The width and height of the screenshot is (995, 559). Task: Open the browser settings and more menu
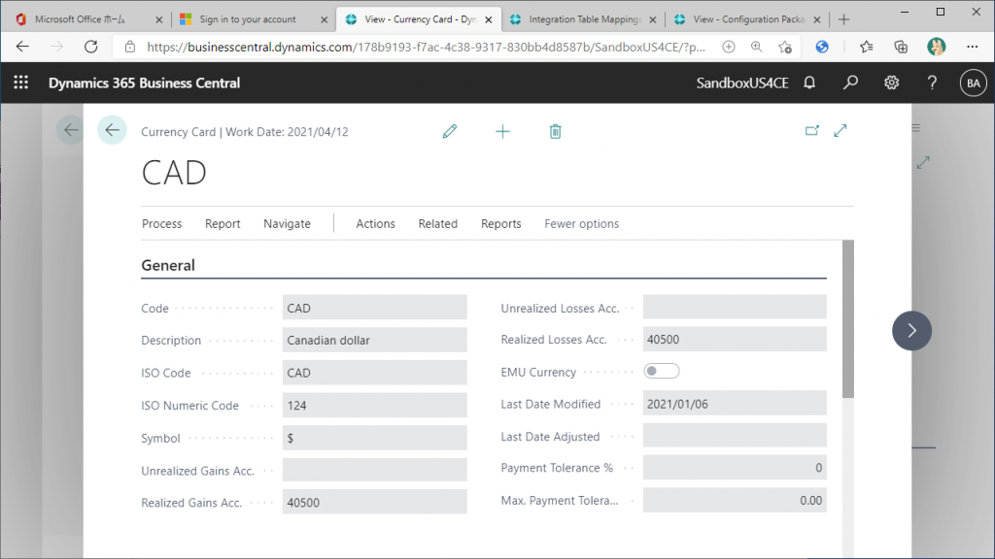coord(972,47)
